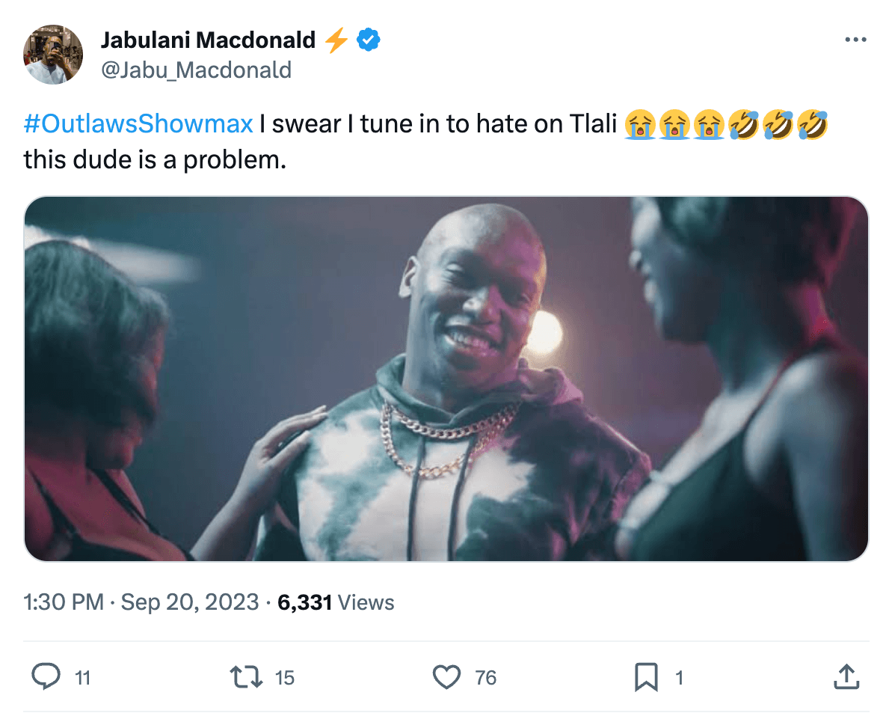Click the retweet count 15
The height and width of the screenshot is (716, 889).
point(285,677)
